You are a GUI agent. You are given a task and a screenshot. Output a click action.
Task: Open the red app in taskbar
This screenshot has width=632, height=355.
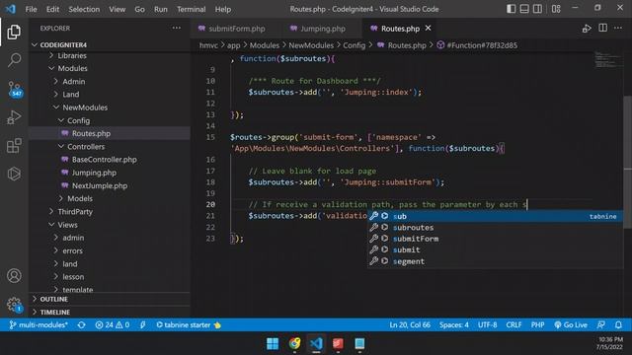pyautogui.click(x=338, y=344)
